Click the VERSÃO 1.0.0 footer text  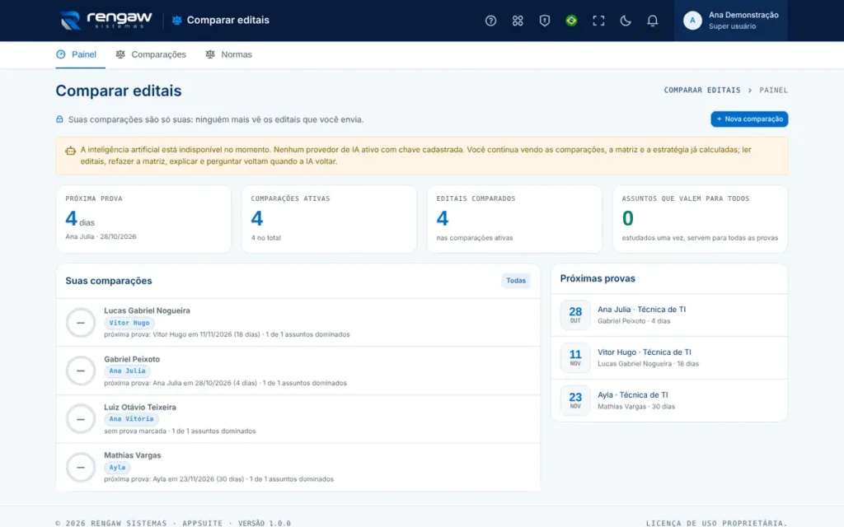click(265, 523)
